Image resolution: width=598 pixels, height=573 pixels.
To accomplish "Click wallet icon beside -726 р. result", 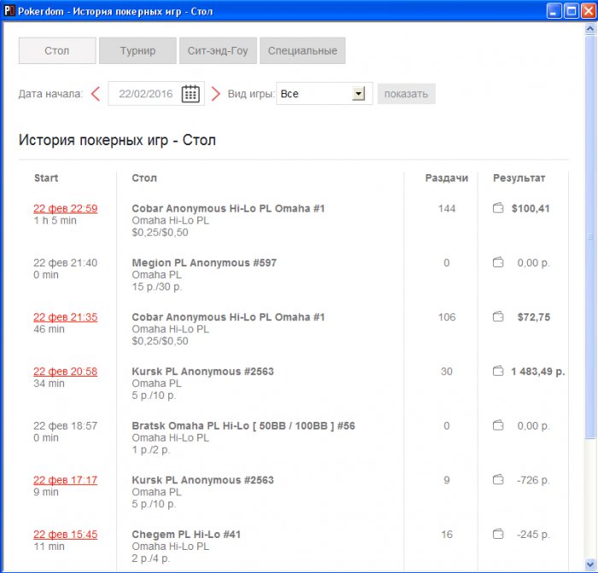I will (x=498, y=480).
